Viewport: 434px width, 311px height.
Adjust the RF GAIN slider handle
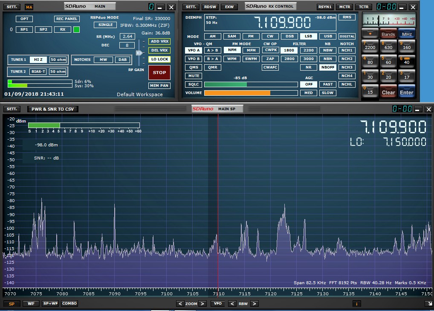(139, 53)
